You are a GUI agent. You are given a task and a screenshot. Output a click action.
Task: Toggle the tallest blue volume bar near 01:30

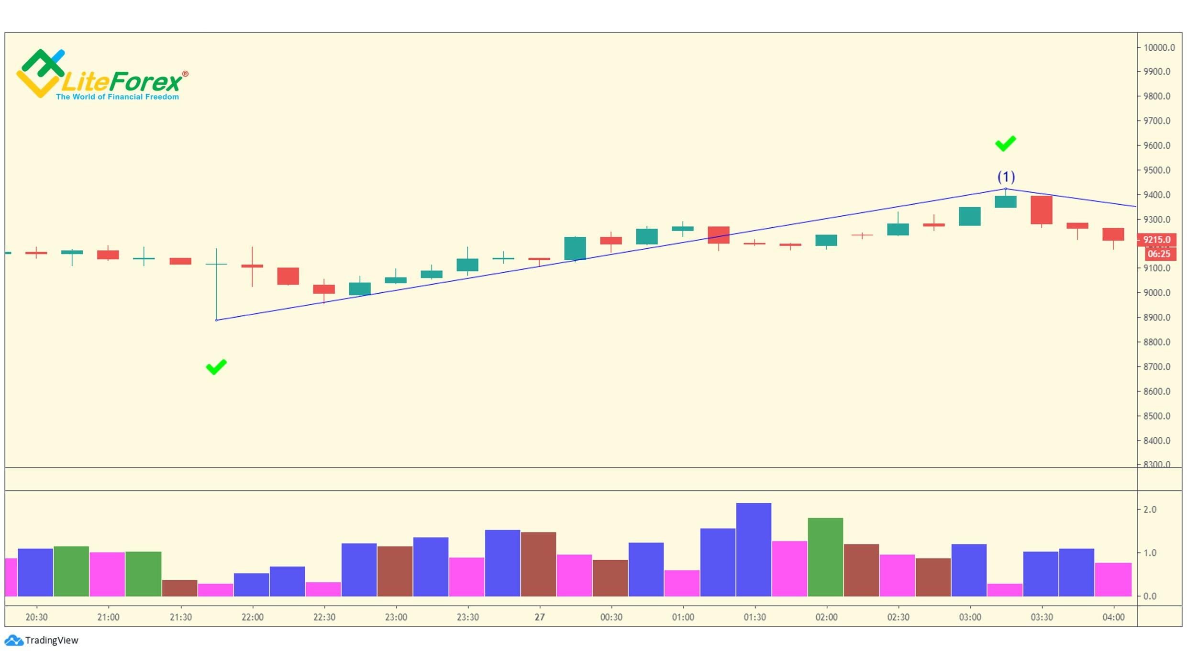pos(754,550)
